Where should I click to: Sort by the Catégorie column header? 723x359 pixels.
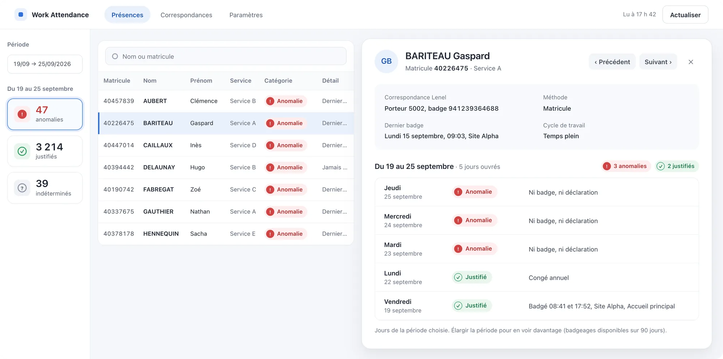(x=278, y=81)
